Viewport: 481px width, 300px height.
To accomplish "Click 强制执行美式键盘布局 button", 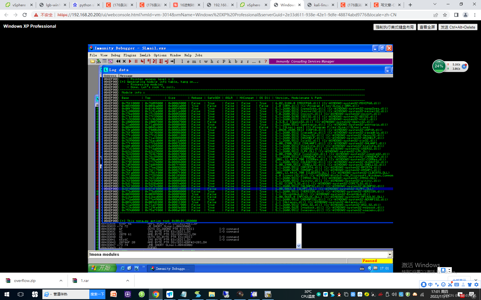I will click(395, 27).
